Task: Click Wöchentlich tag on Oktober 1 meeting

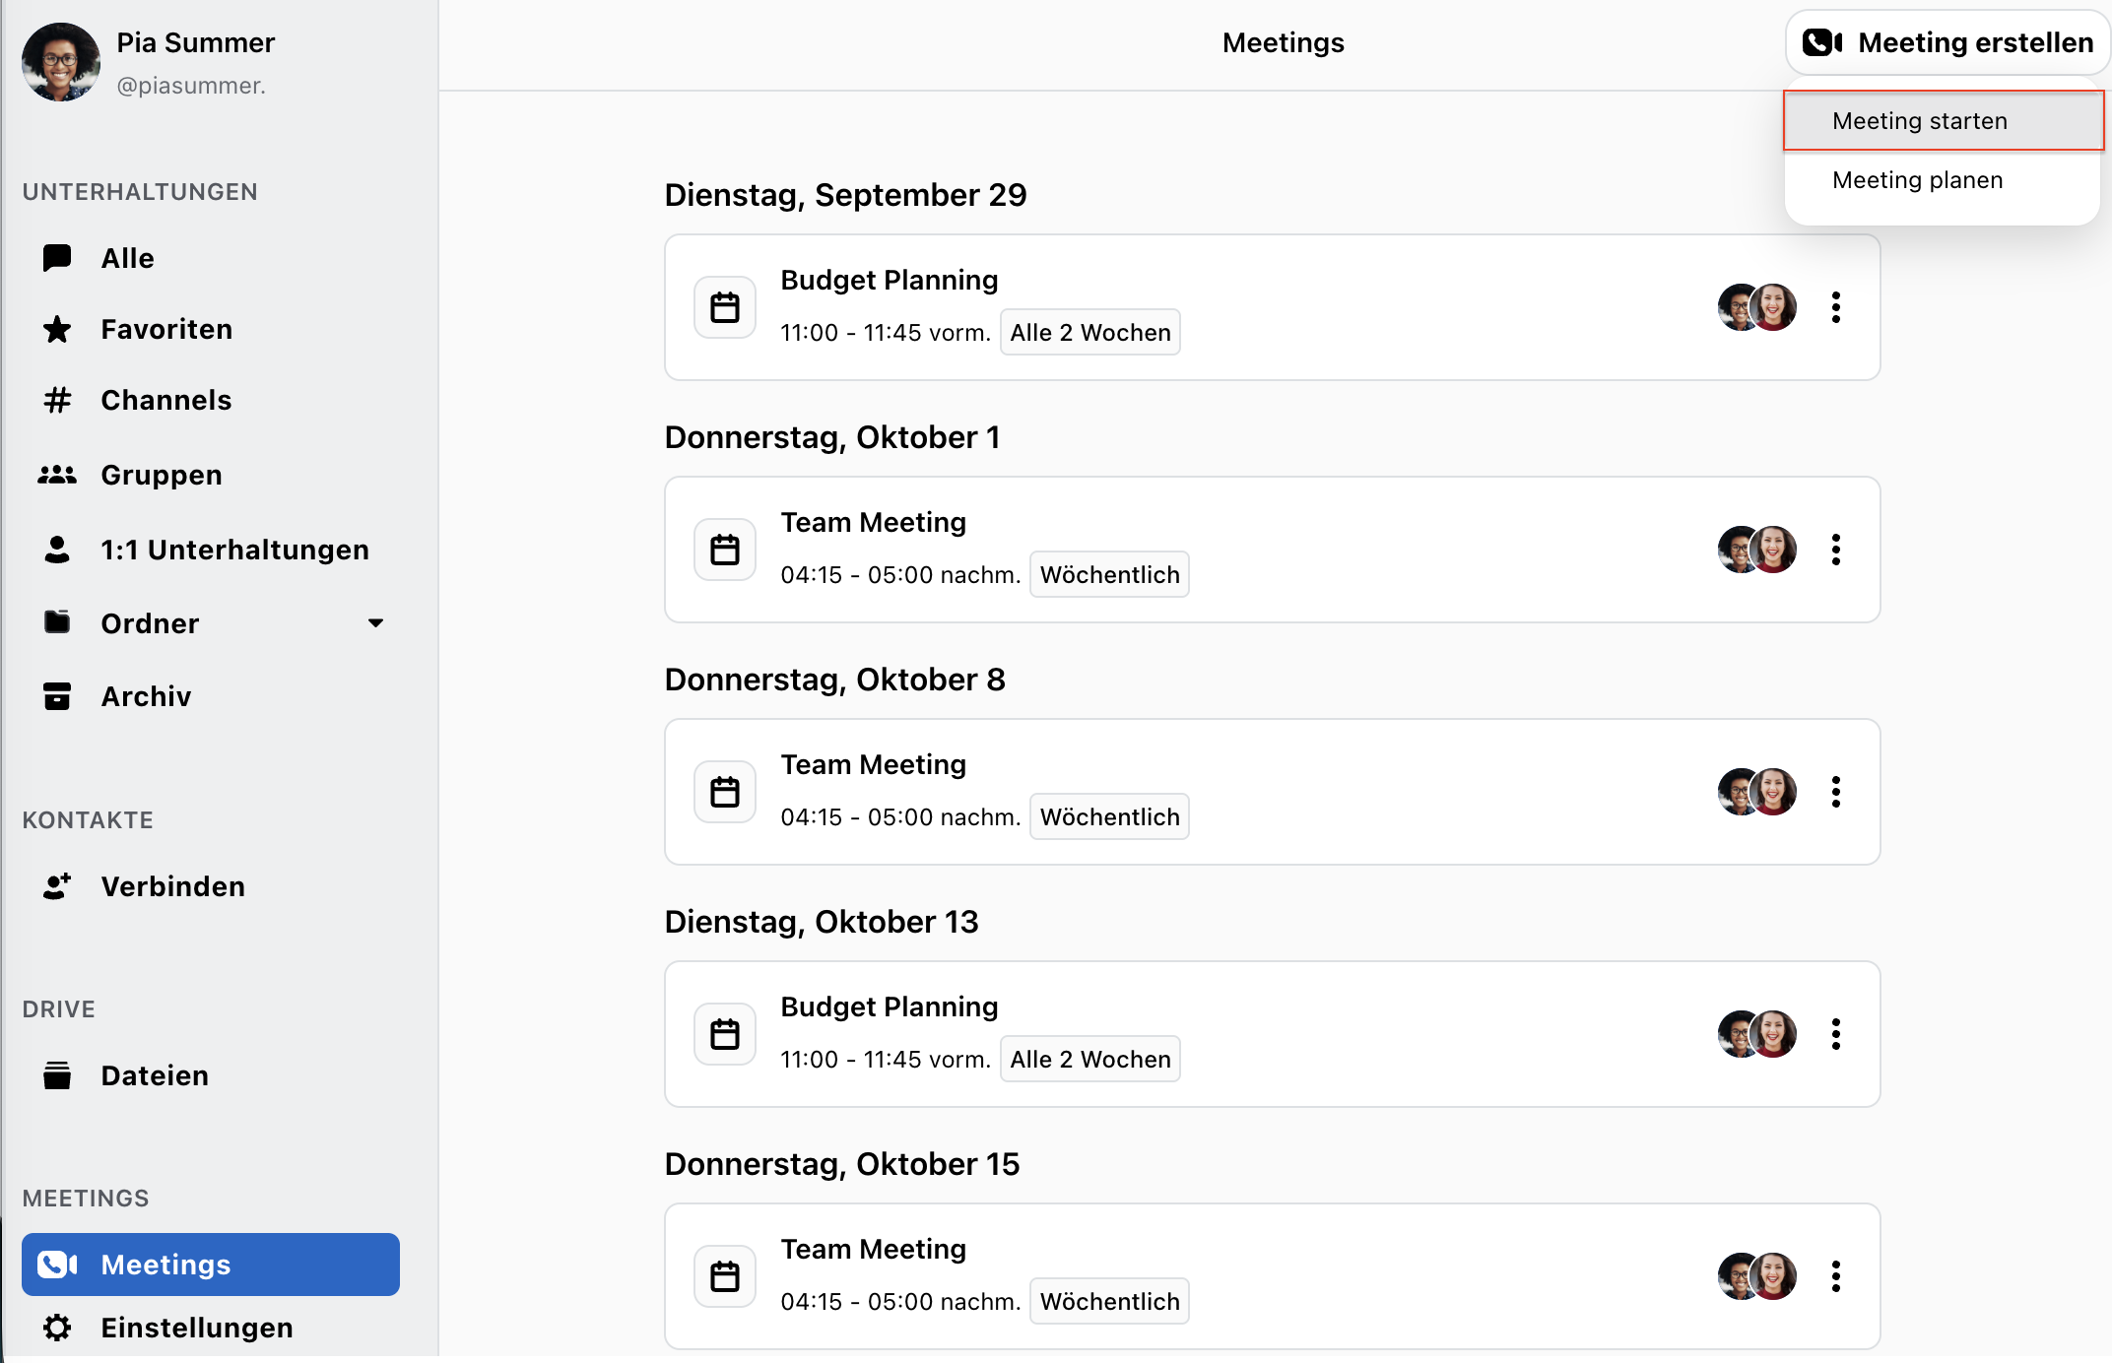Action: pos(1109,575)
